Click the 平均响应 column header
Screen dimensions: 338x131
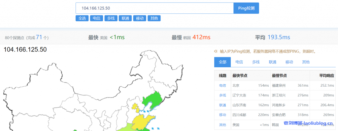tap(323, 76)
